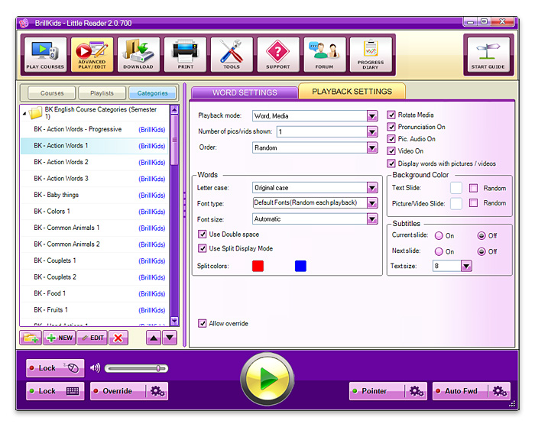This screenshot has height=427, width=535.
Task: Switch to the Playlists tab
Action: point(102,93)
